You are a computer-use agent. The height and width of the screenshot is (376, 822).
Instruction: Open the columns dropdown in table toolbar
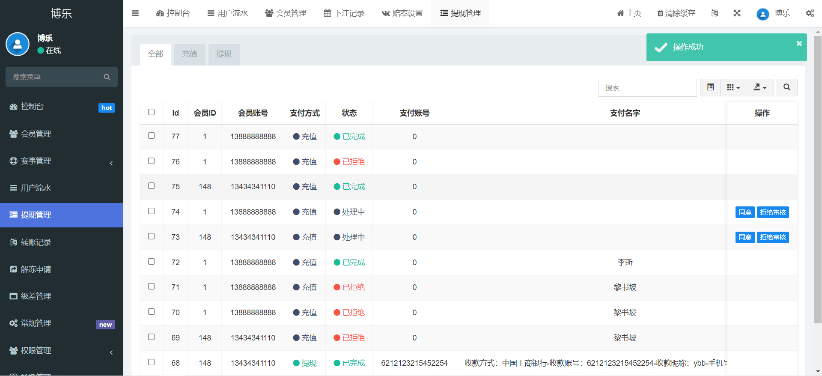pos(733,87)
